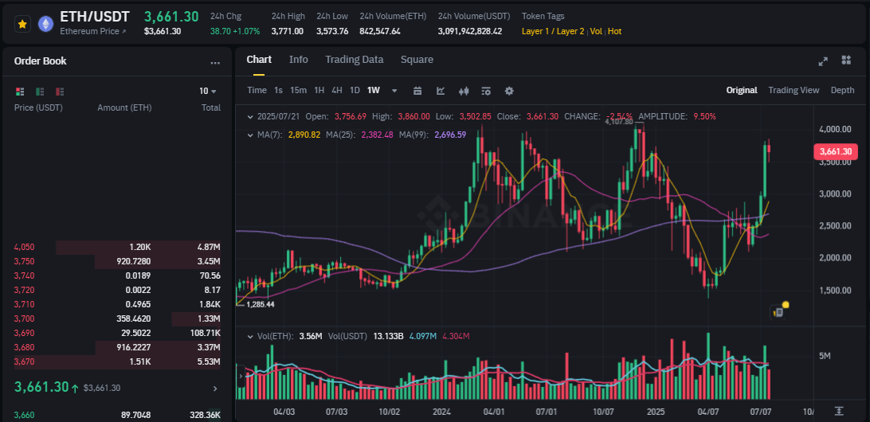Collapse the OHLC data row chevron
Viewport: 870px width, 422px height.
(250, 116)
